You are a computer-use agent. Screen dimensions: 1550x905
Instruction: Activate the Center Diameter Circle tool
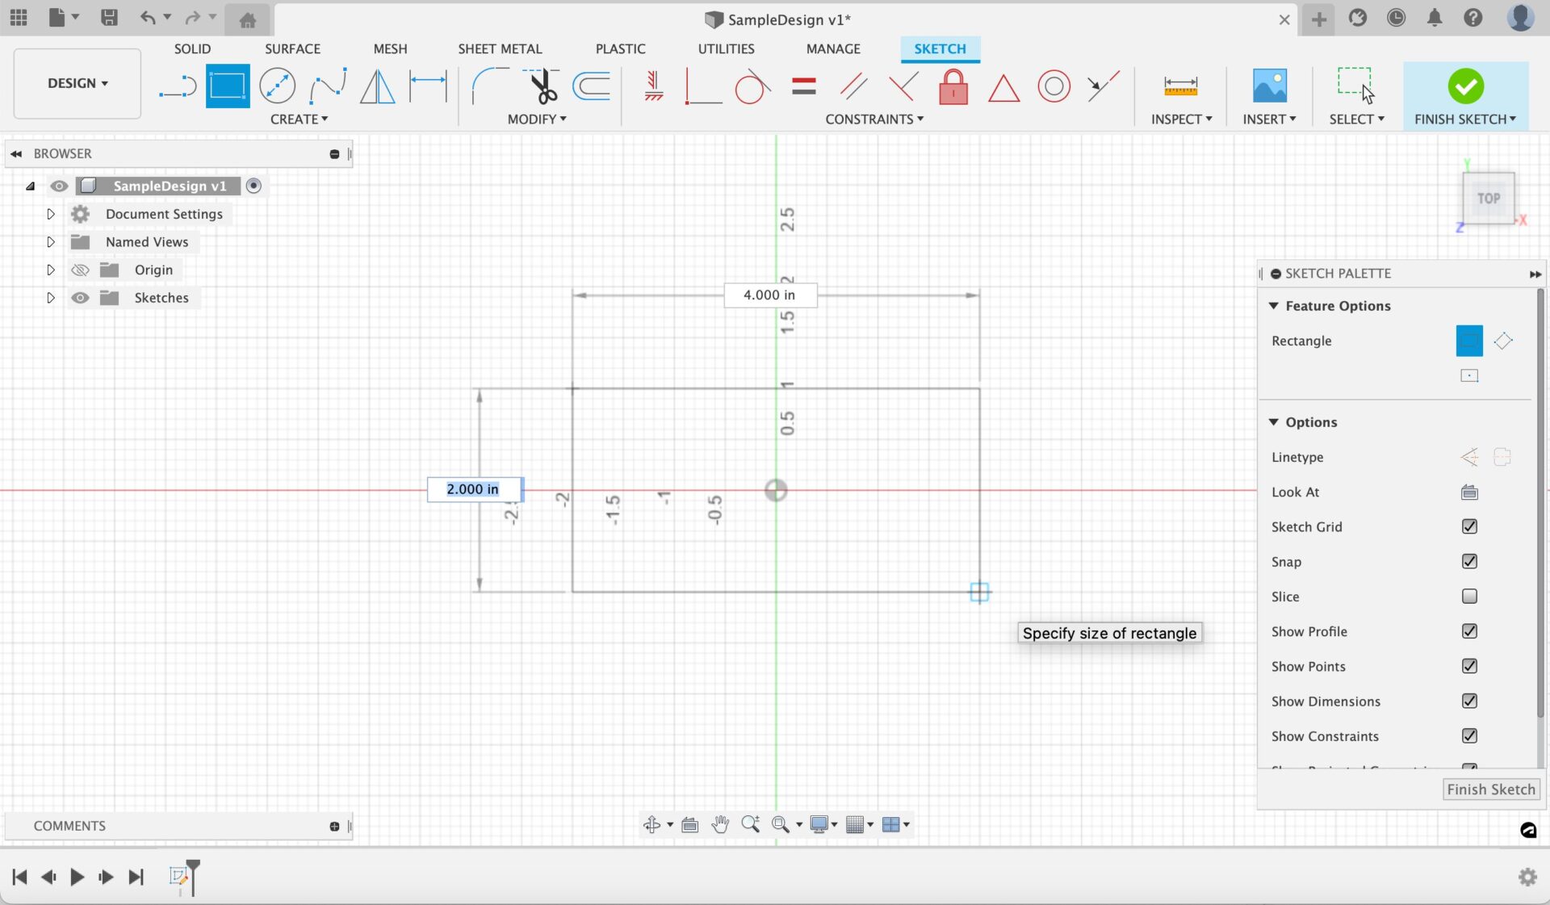(x=277, y=86)
